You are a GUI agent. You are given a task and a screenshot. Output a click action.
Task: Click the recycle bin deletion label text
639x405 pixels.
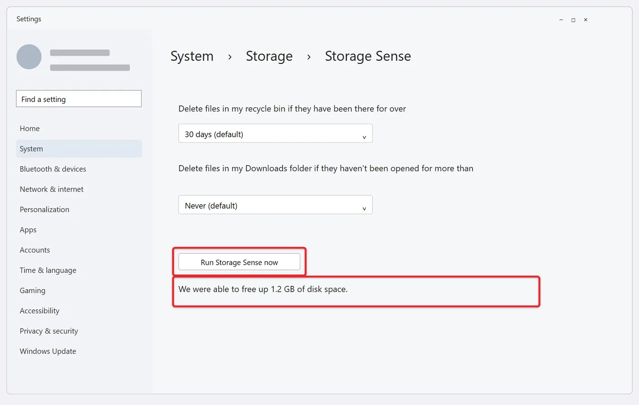point(292,109)
